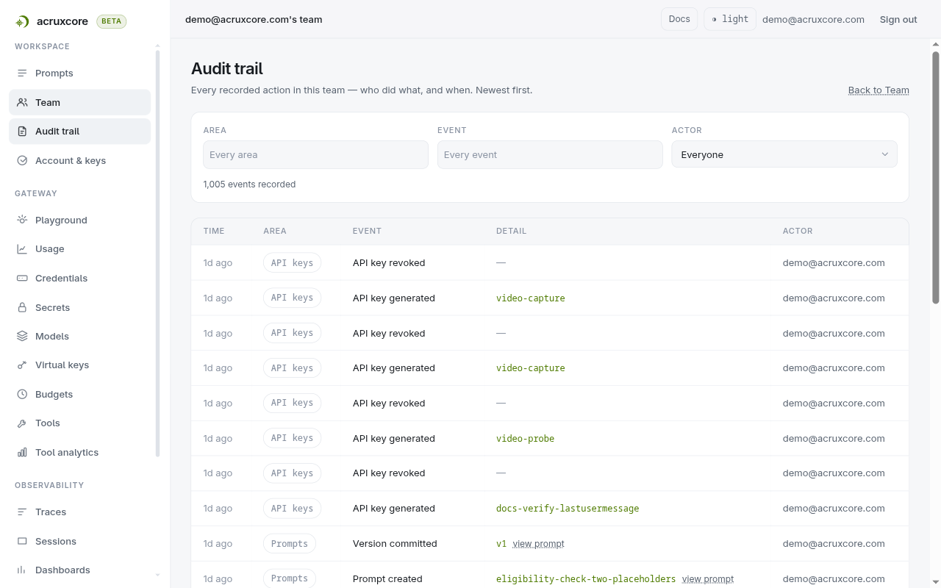The image size is (941, 588).
Task: Click the Prompt created event text
Action: [x=387, y=579]
